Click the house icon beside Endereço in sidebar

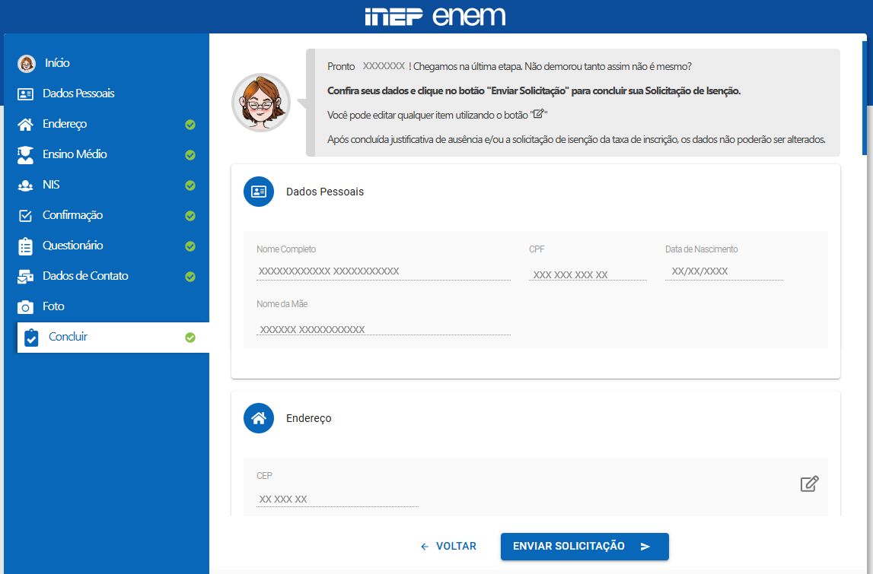26,124
